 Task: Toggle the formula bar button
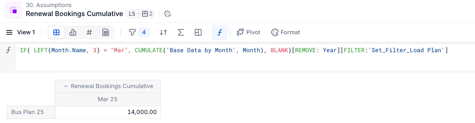point(220,32)
